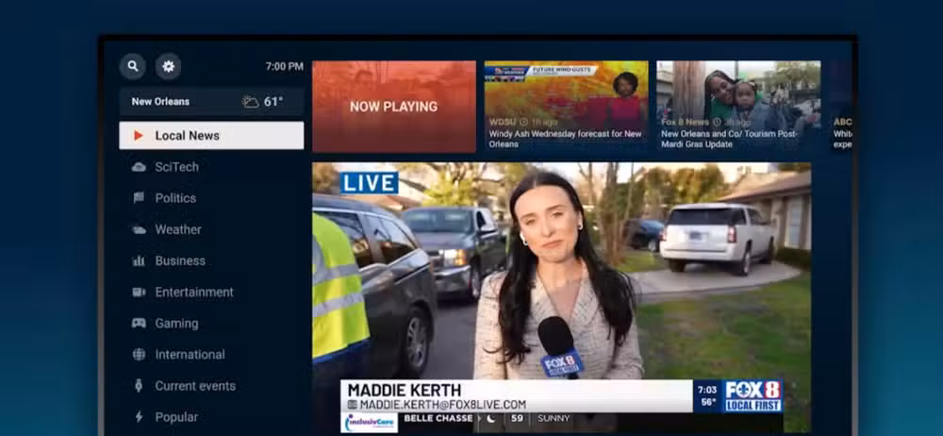Open the settings gear icon

coord(169,66)
